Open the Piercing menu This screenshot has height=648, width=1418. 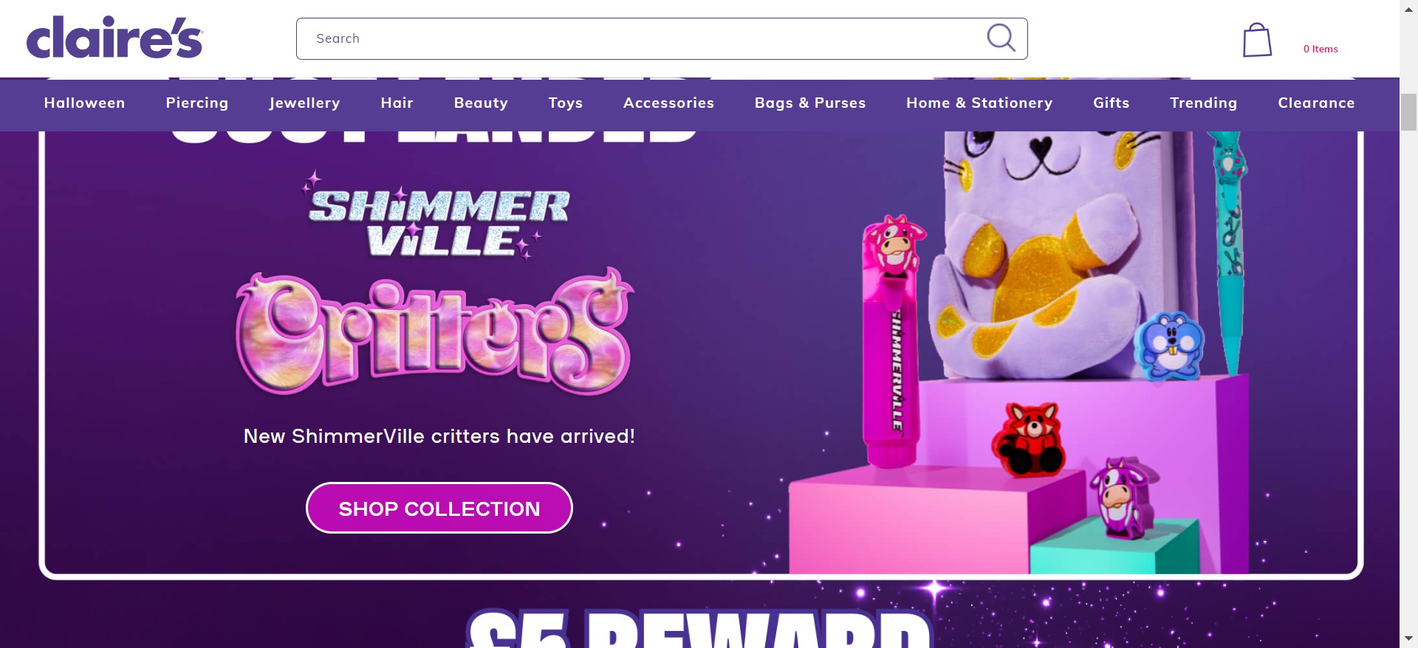tap(197, 103)
